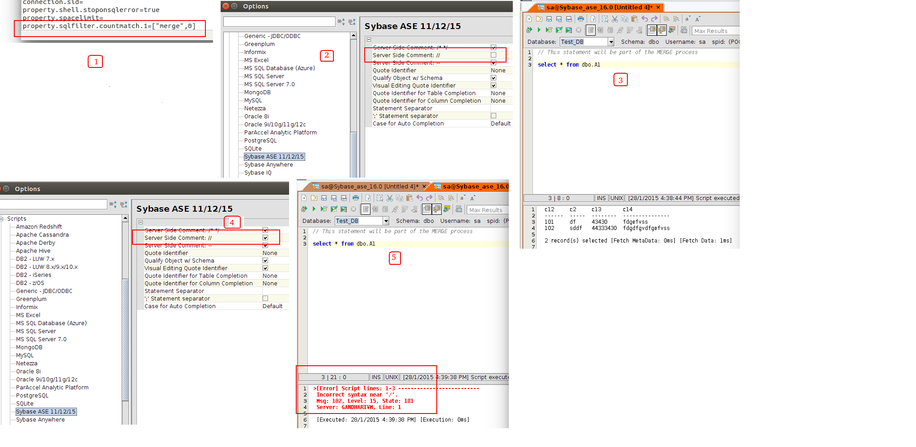The image size is (916, 447).
Task: Click Cut scissors icon in upper editor
Action: click(x=615, y=19)
